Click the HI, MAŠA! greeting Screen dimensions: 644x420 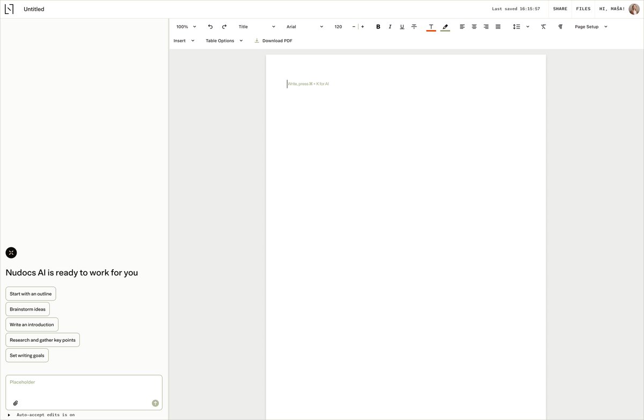612,9
